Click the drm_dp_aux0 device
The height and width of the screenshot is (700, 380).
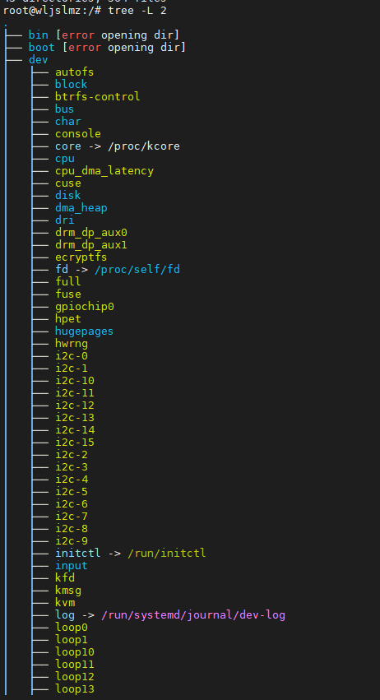[x=91, y=233]
